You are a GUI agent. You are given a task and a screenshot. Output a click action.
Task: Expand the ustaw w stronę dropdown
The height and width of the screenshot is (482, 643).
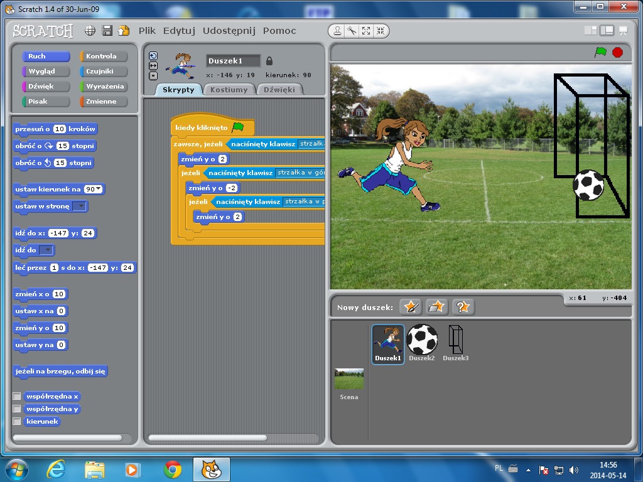(x=79, y=206)
